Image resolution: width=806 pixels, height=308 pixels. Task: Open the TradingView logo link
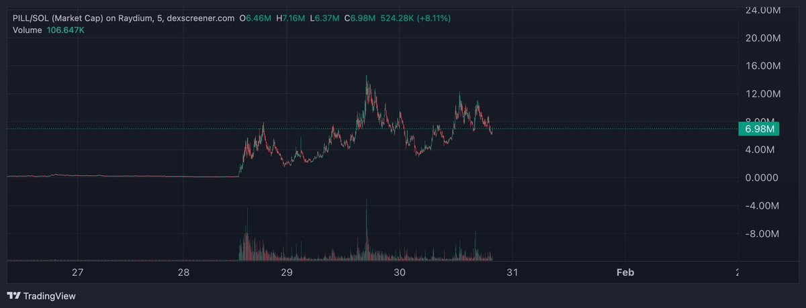[x=41, y=296]
